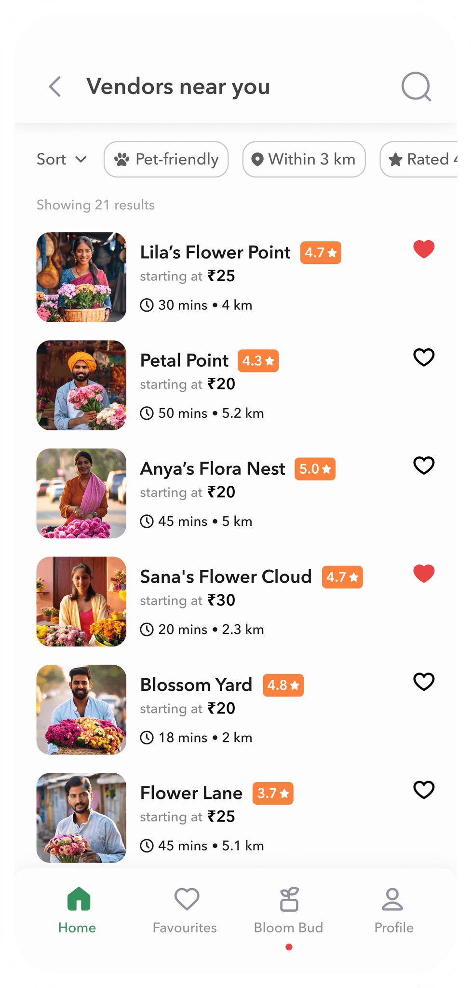Screen dimensions: 471x988
Task: Expand the Sort dropdown
Action: coord(62,159)
